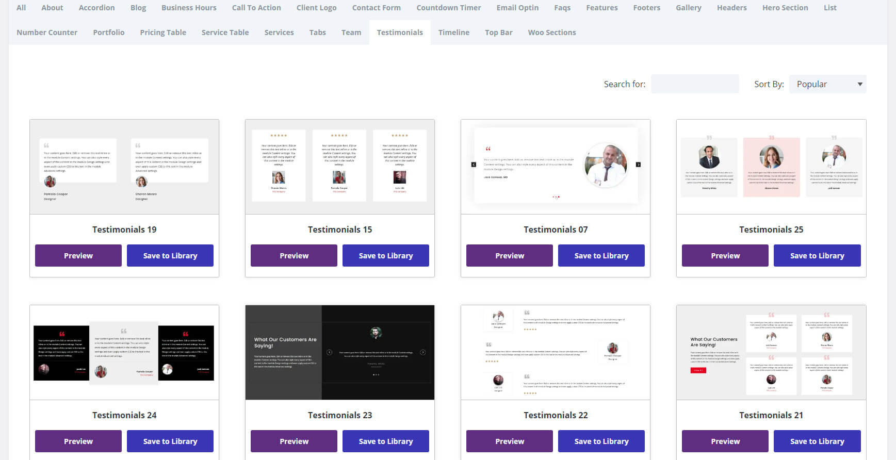Select the List tab
The height and width of the screenshot is (460, 896).
click(x=830, y=8)
